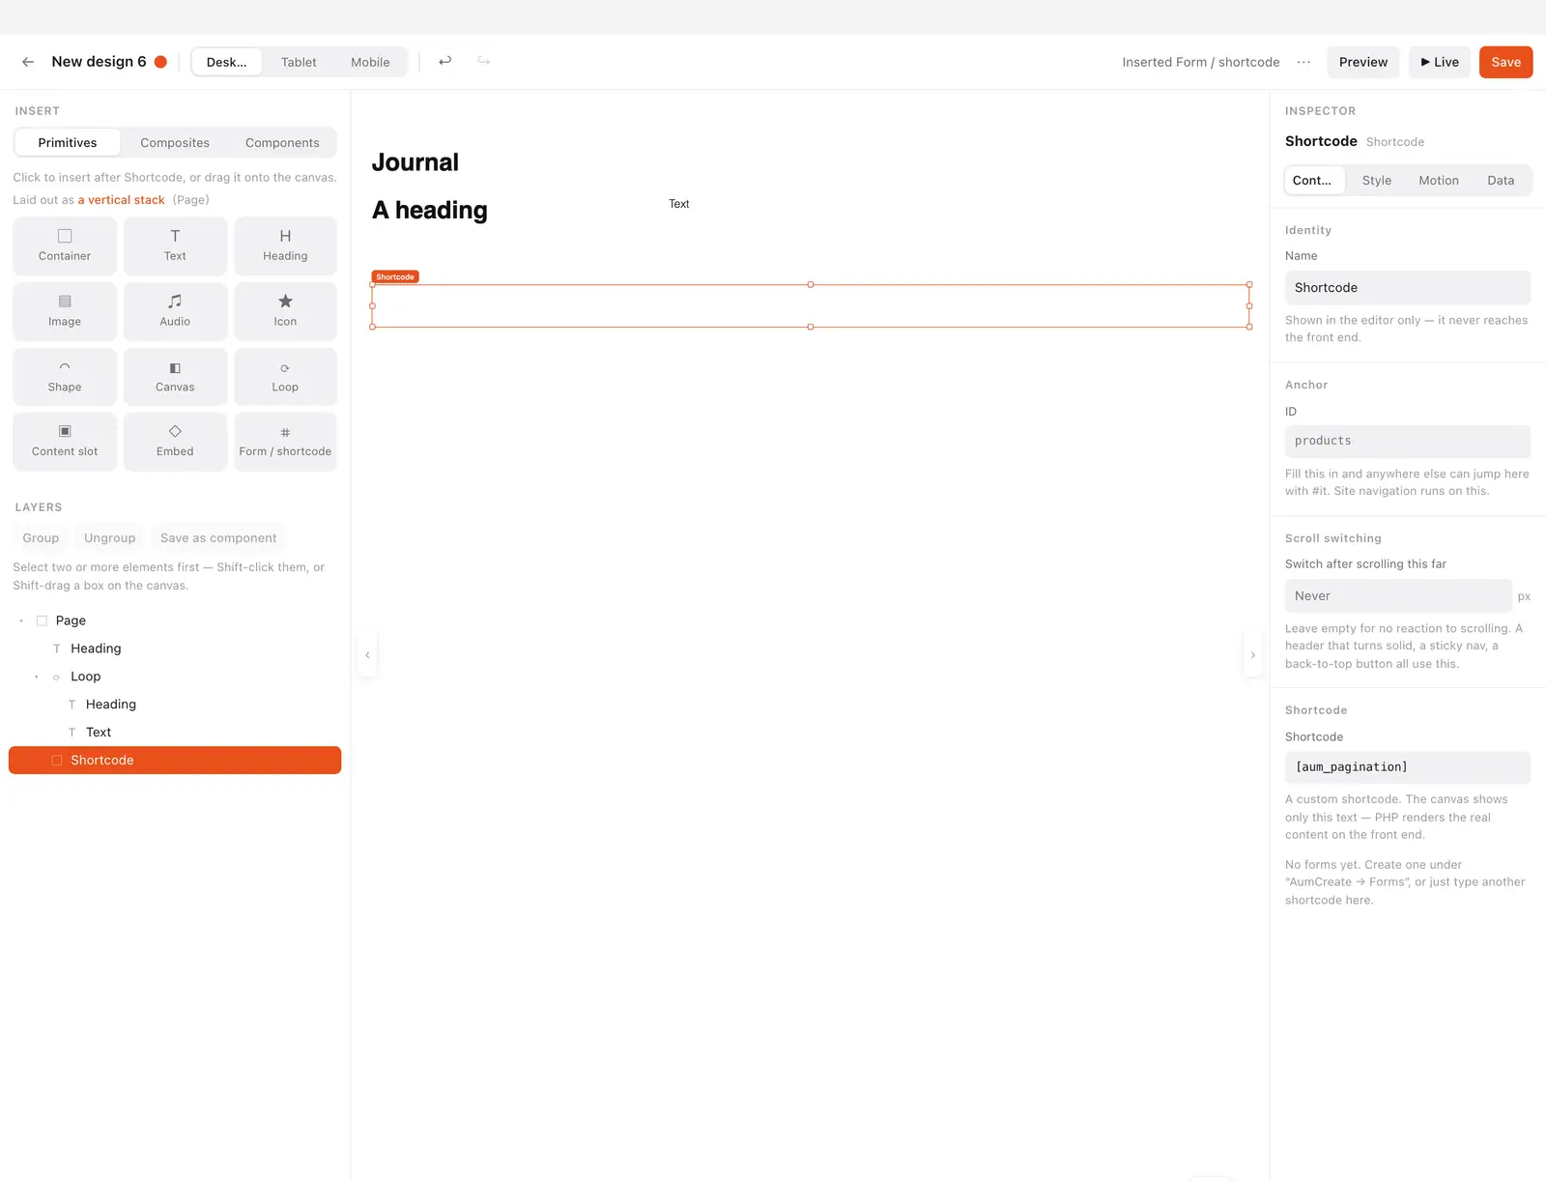This screenshot has height=1181, width=1546.
Task: Switch to Tablet viewport
Action: coord(299,62)
